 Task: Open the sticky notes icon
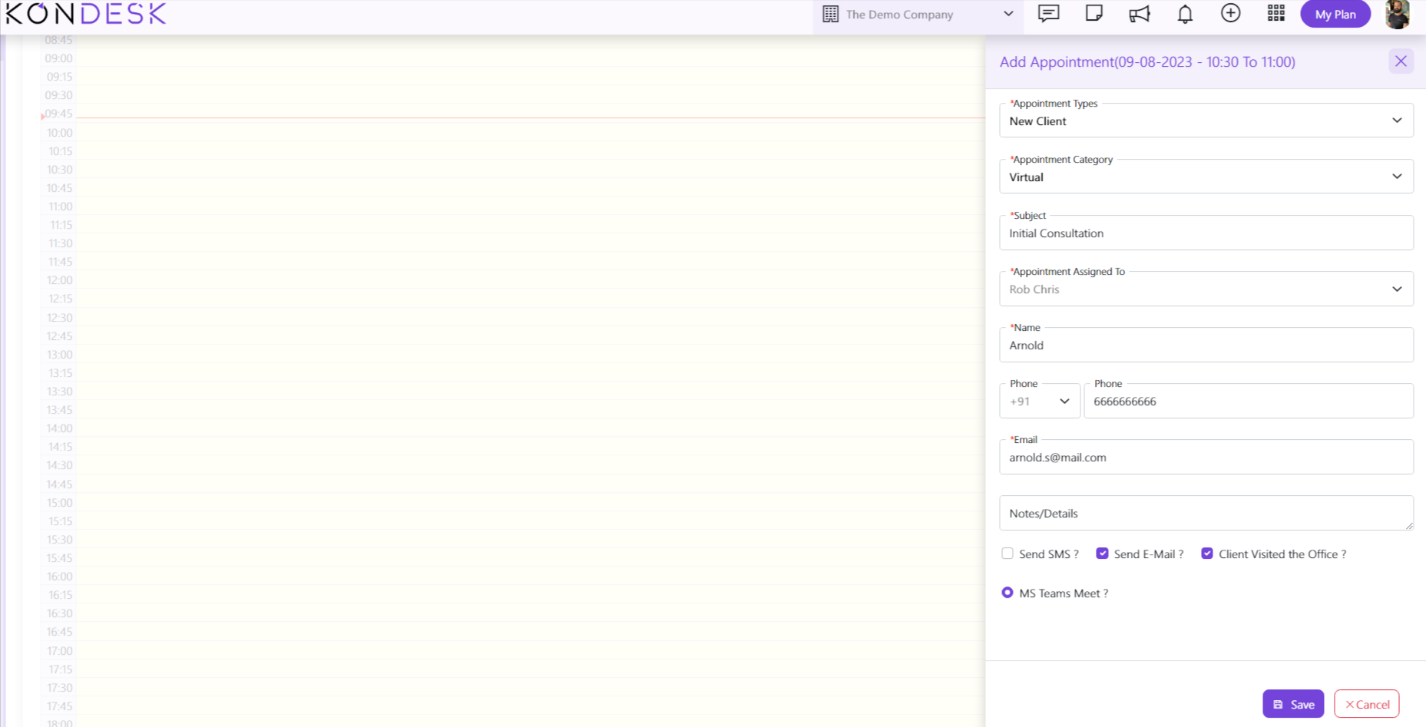coord(1093,14)
